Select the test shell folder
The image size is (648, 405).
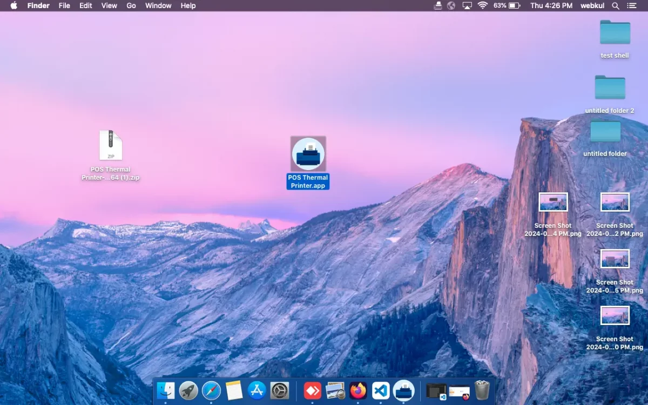tap(615, 33)
